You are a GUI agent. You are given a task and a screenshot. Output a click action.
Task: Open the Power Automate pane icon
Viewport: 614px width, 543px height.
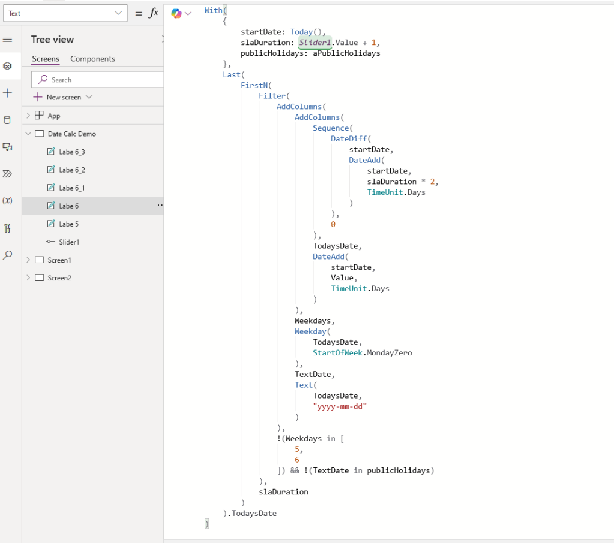8,174
